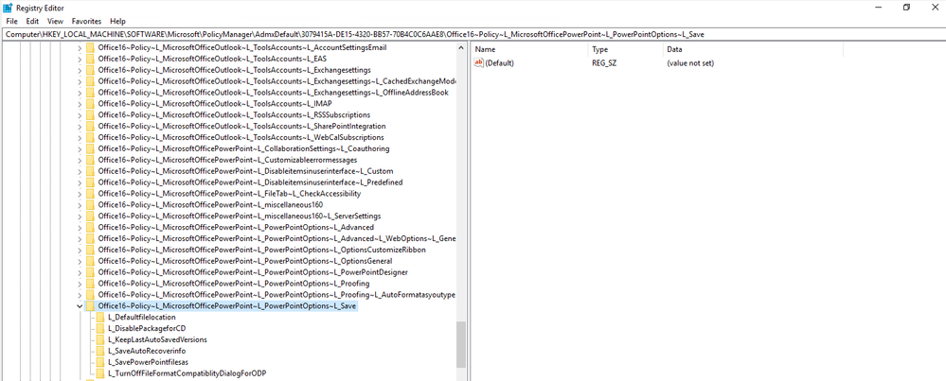Click the folder icon of L_KeepLastAutoSavedVersions

(99, 340)
